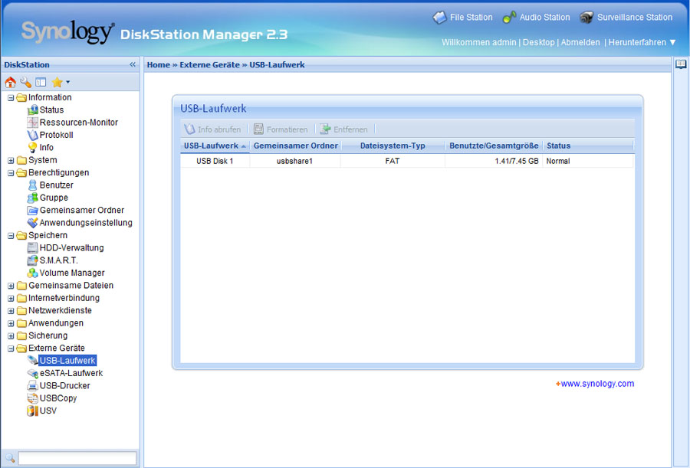Click the favorites star icon

[57, 82]
